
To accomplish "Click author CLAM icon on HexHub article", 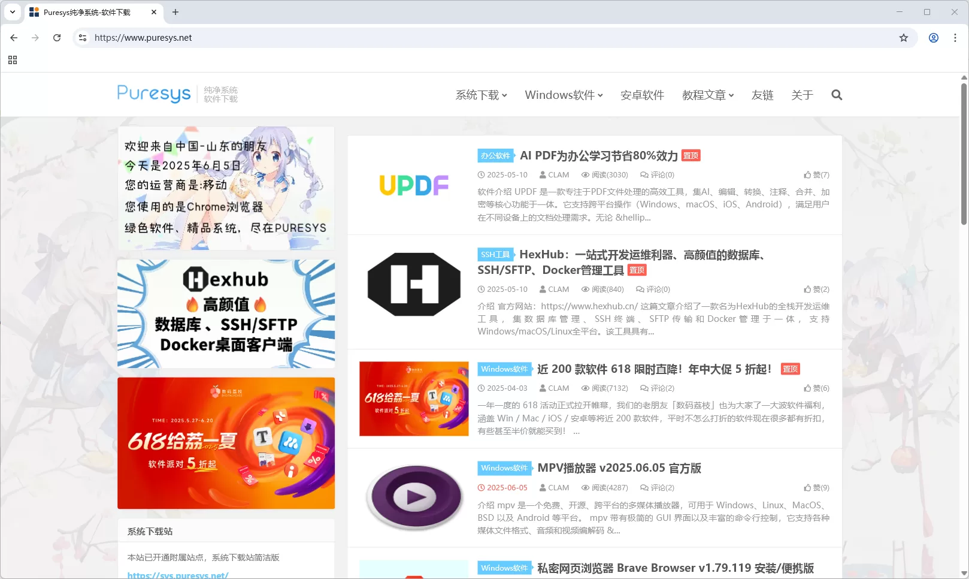I will click(x=544, y=289).
